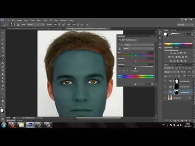This screenshot has height=146, width=195.
Task: Select the Crop tool in the left toolbar
Action: [2, 48]
